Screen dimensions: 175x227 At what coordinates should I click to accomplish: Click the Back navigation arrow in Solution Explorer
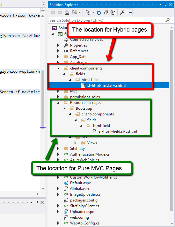click(x=53, y=13)
